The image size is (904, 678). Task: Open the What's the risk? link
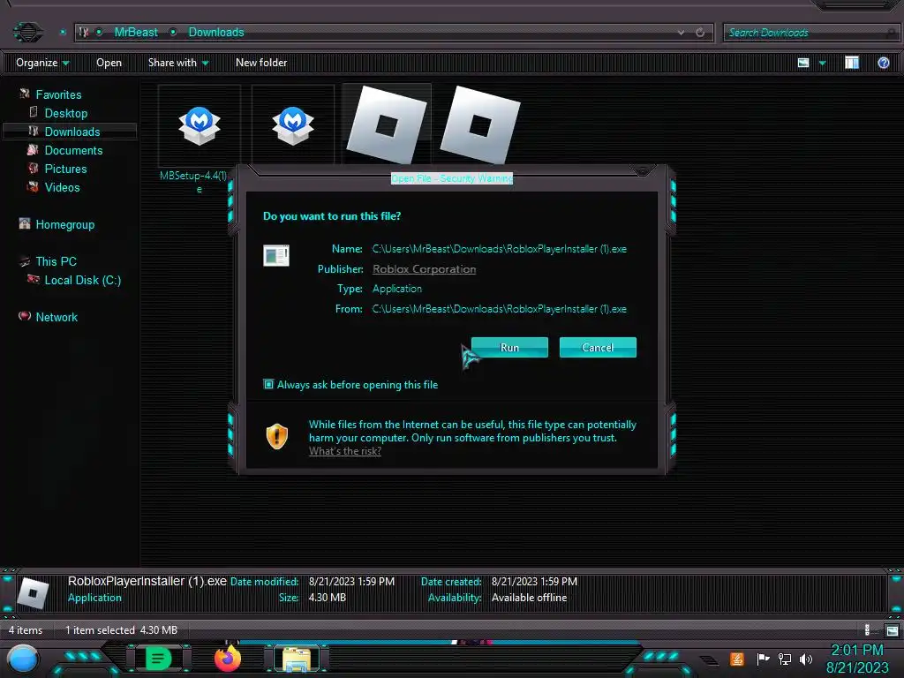pos(345,451)
